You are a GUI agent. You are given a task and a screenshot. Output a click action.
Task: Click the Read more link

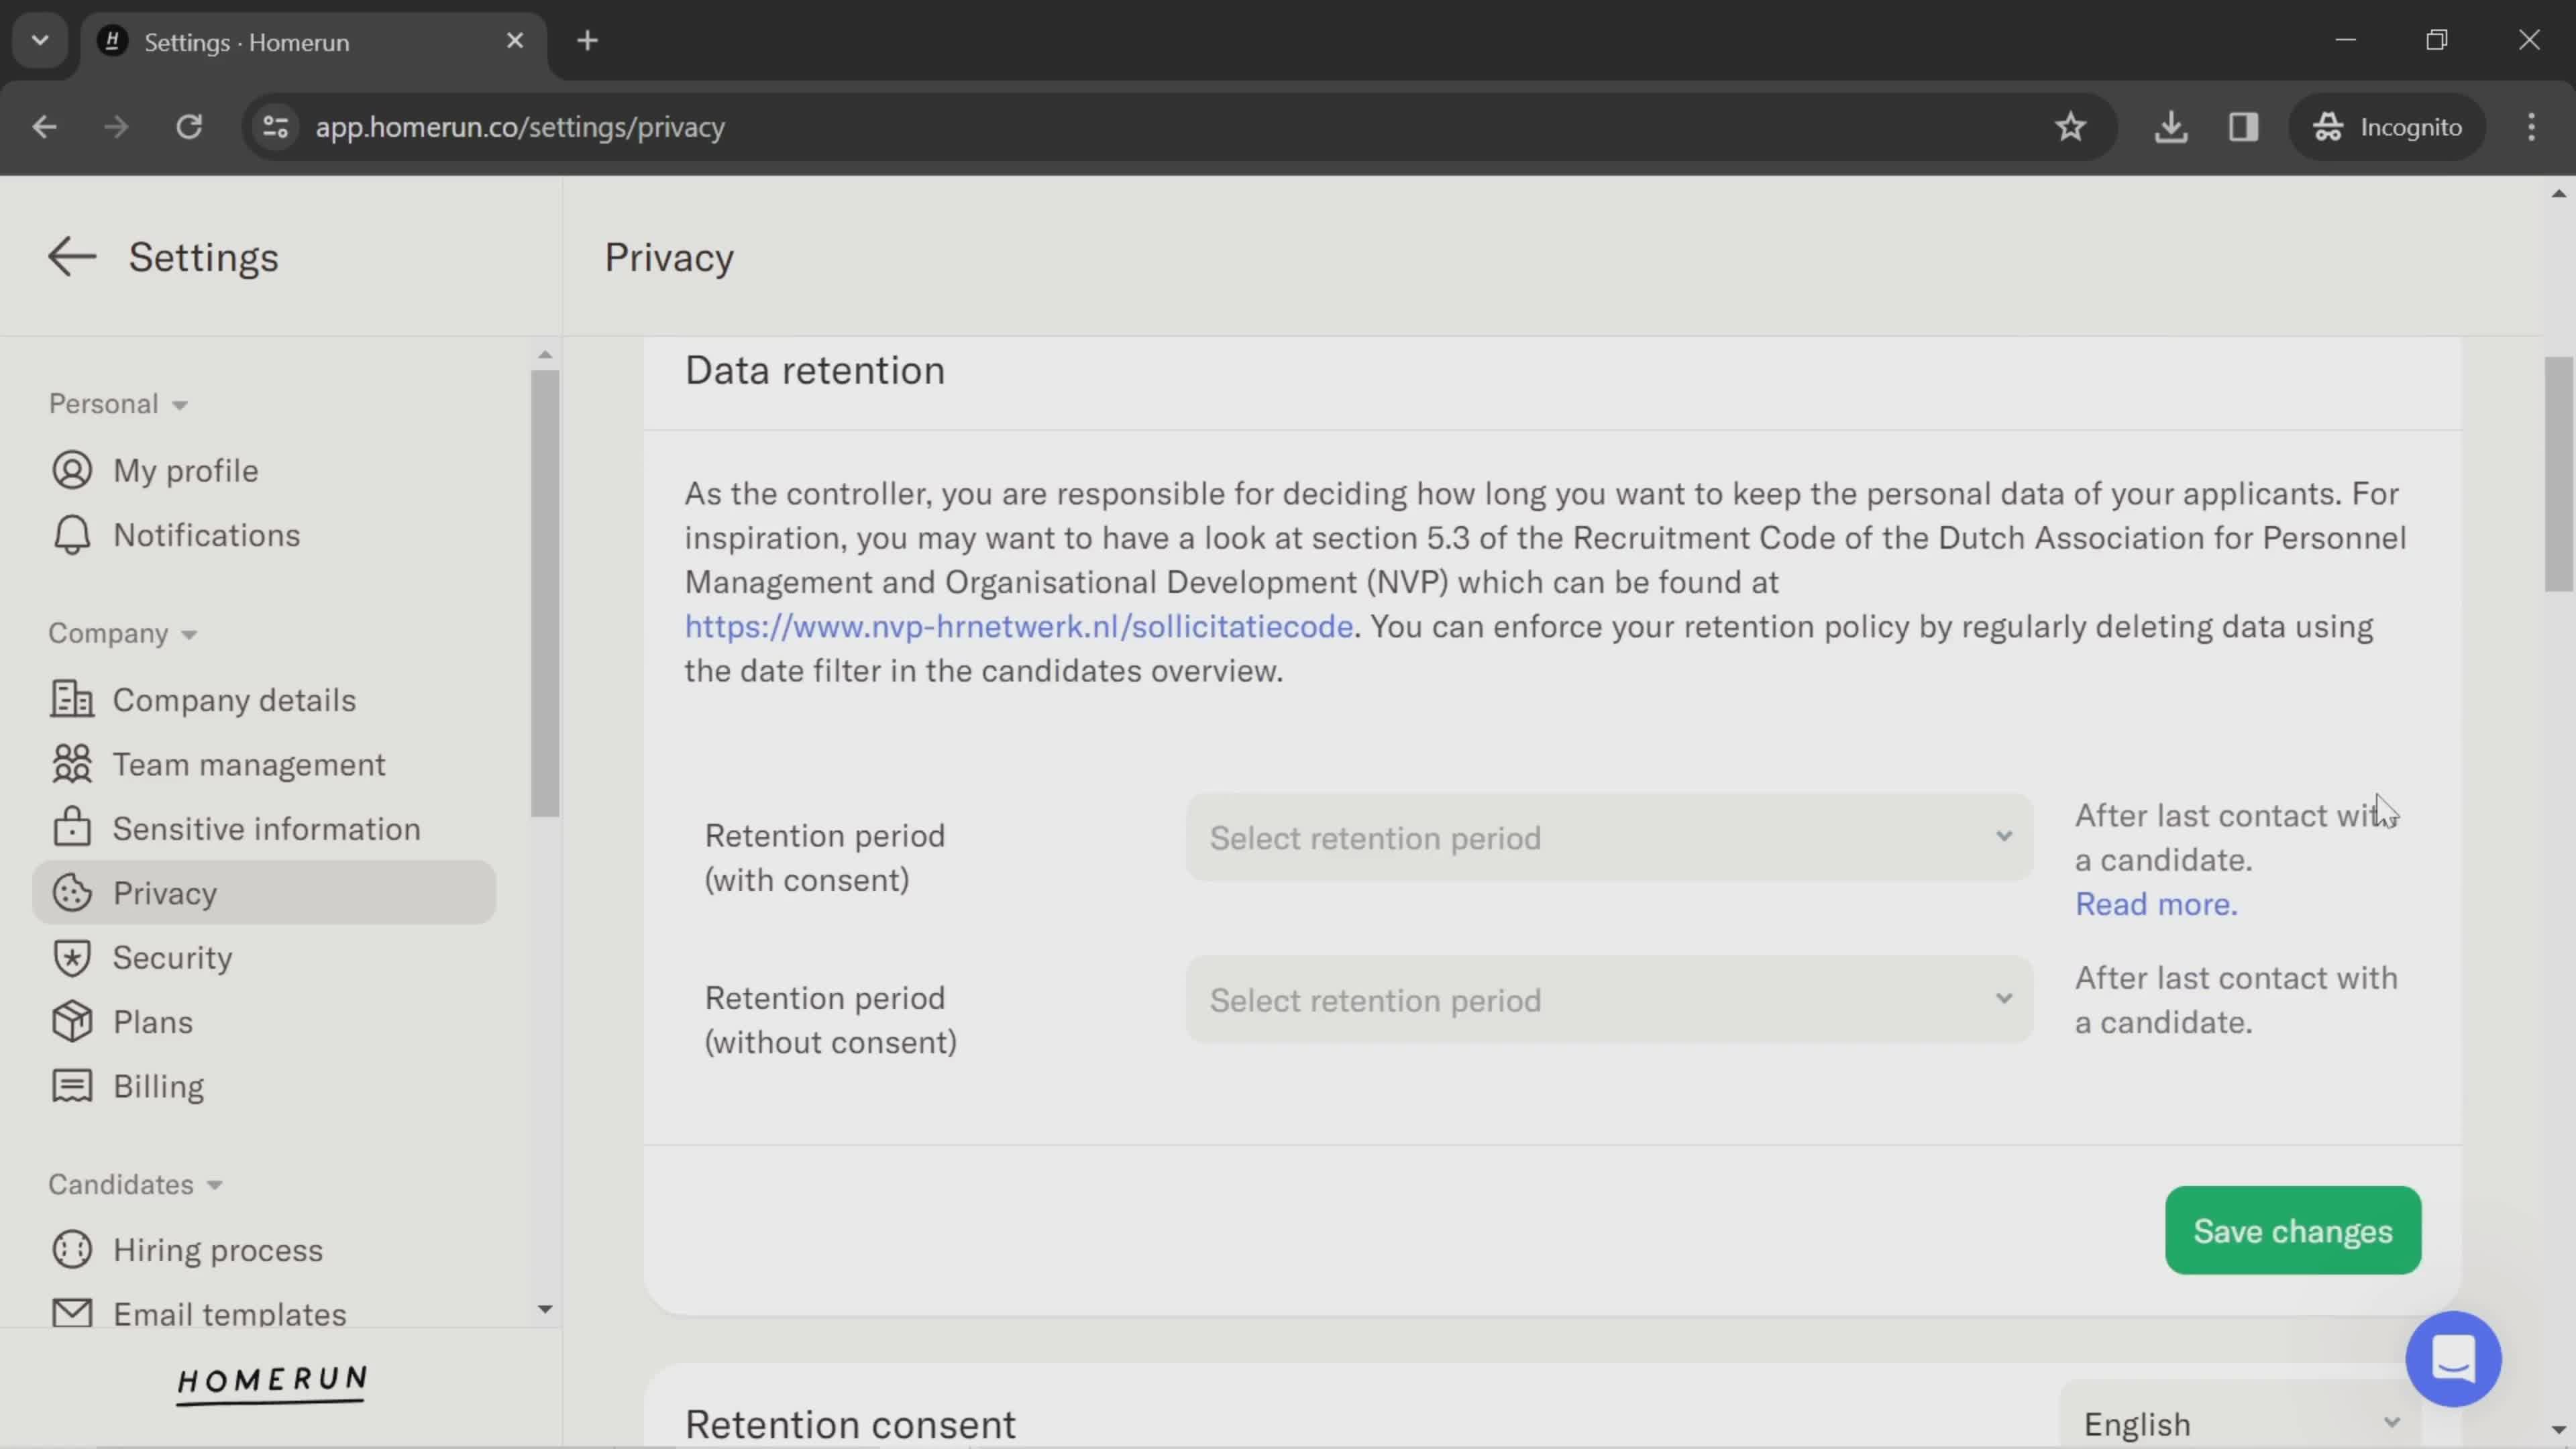(2156, 904)
